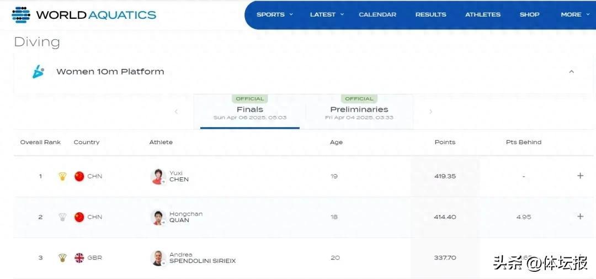Open the More dropdown menu
Image resolution: width=596 pixels, height=279 pixels.
[574, 14]
